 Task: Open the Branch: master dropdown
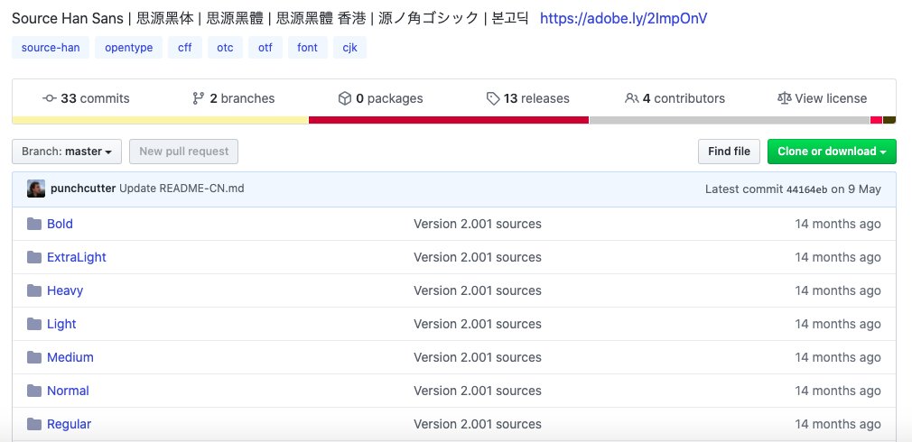67,152
